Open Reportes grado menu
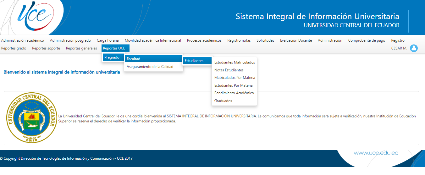The width and height of the screenshot is (425, 175). click(14, 48)
